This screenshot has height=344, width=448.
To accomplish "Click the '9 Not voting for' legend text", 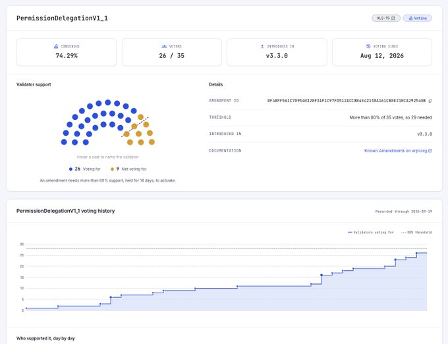I will point(131,169).
